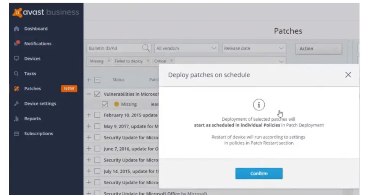Click the Subscriptions card icon
This screenshot has height=195, width=391.
pos(16,134)
